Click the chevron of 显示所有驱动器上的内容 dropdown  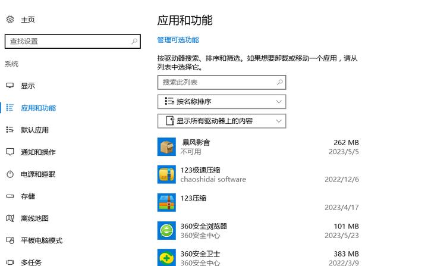pyautogui.click(x=279, y=121)
